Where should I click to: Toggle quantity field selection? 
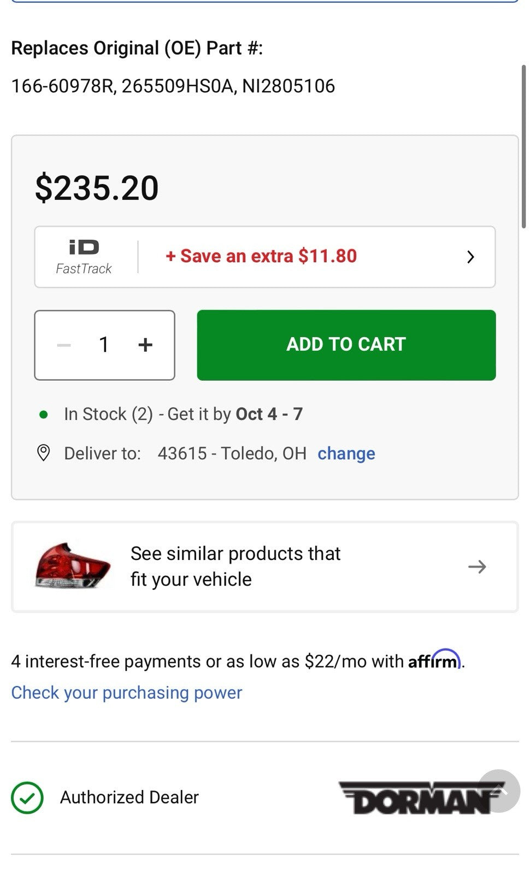coord(104,344)
